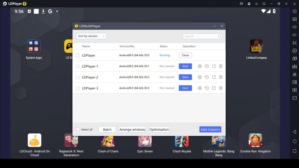Click the create shortcut icon for LDPlayer-1
This screenshot has width=299, height=168.
click(x=214, y=66)
